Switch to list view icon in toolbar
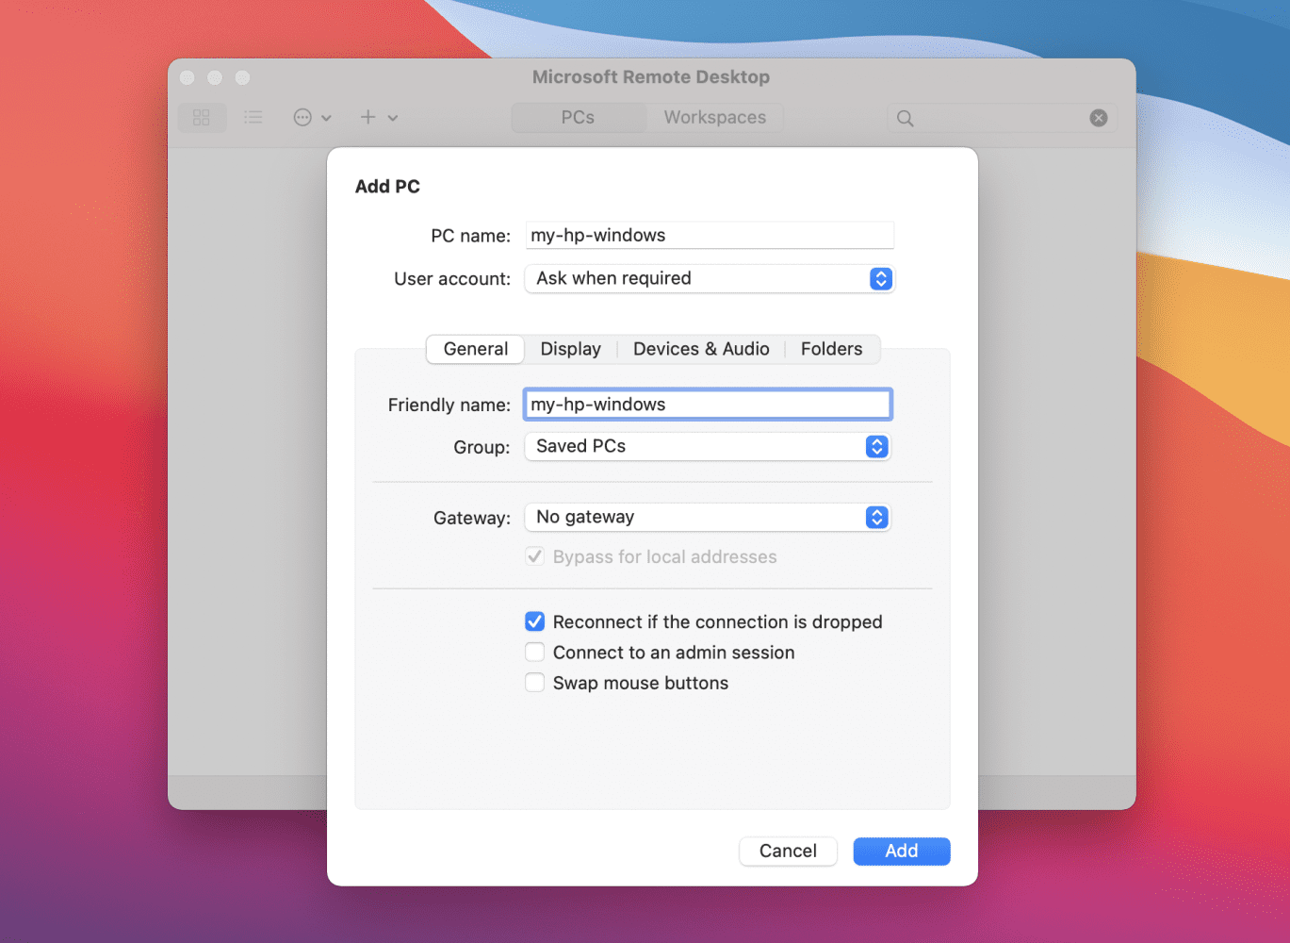Image resolution: width=1290 pixels, height=943 pixels. (x=253, y=118)
